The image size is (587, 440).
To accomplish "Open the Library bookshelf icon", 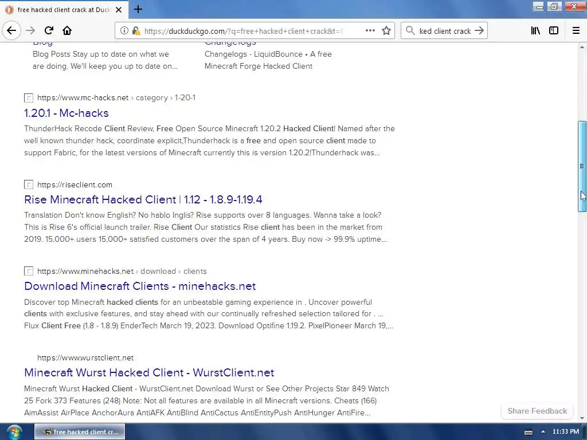I will click(x=535, y=31).
